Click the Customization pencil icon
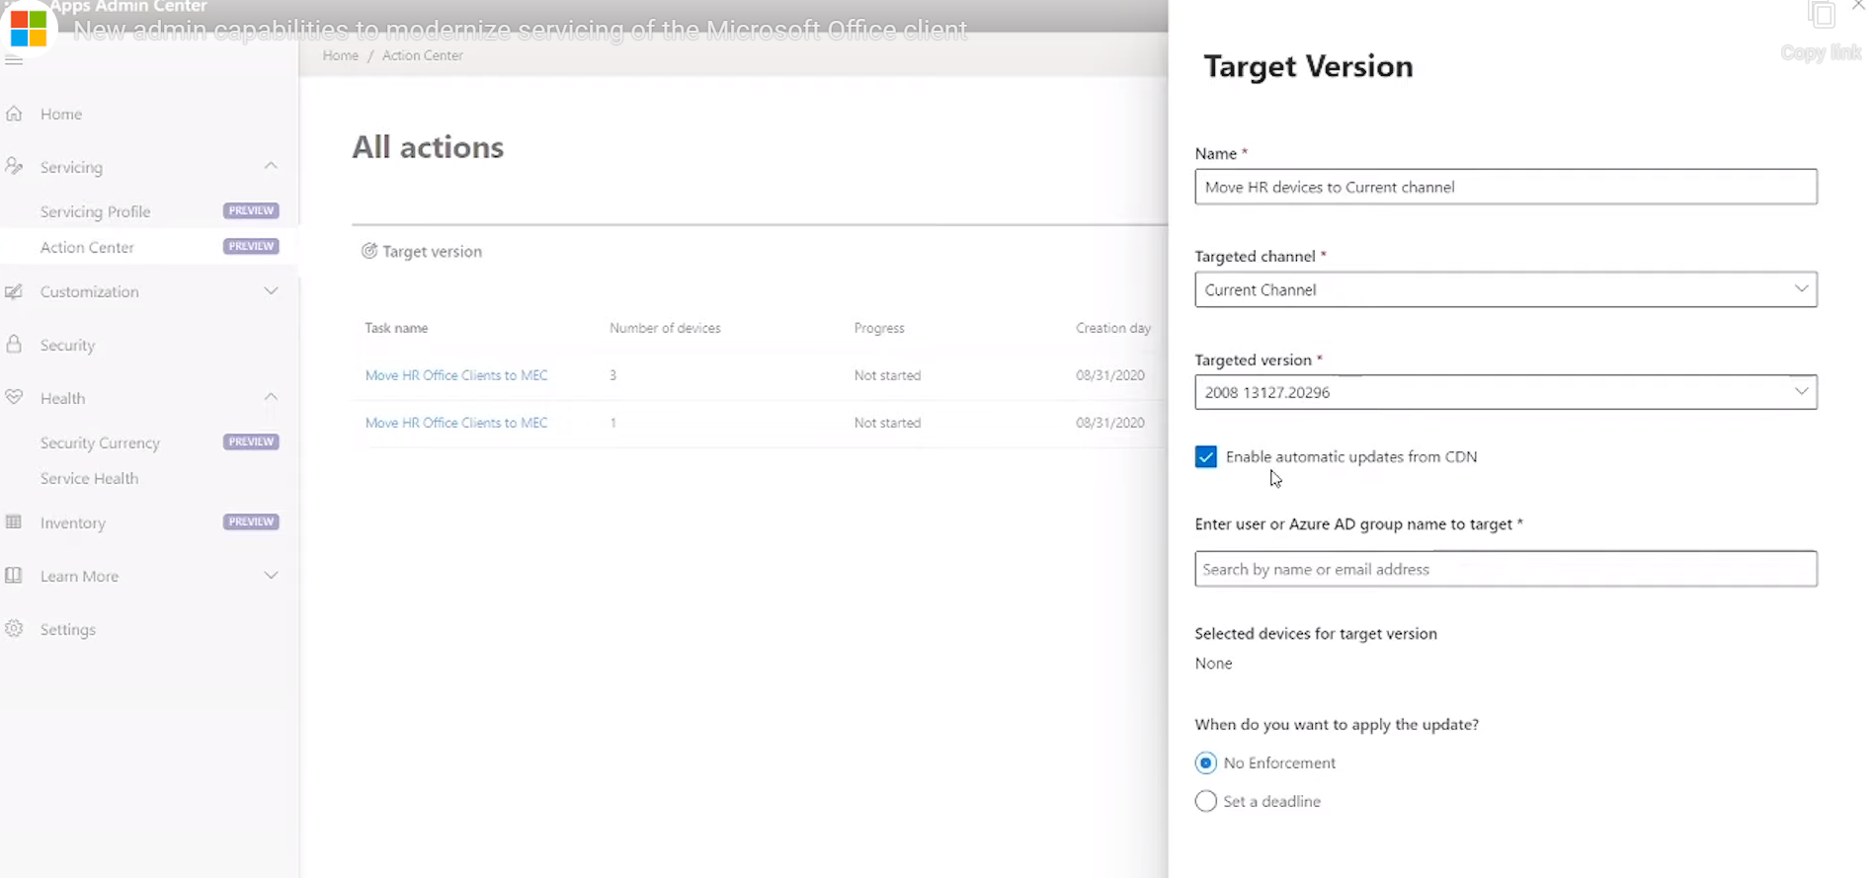1874x878 pixels. coord(14,291)
